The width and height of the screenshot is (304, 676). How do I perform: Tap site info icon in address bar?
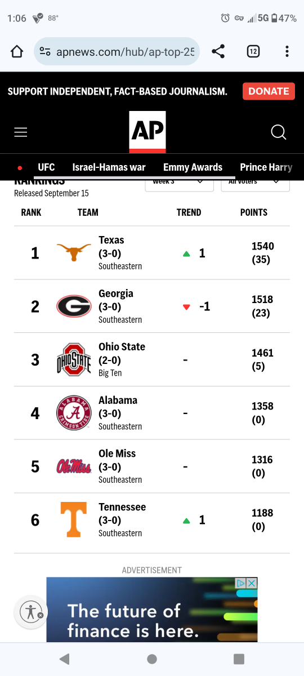tap(45, 52)
